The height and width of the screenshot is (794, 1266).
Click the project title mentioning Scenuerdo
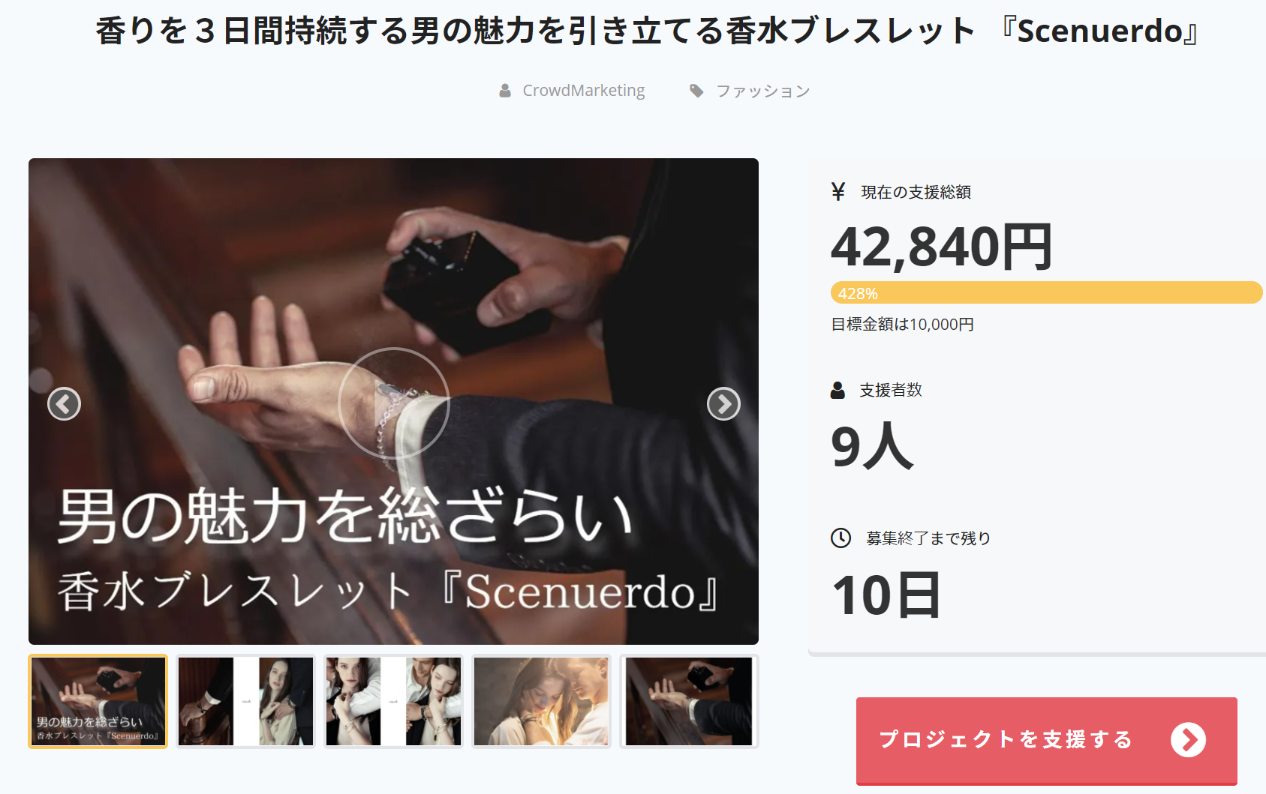[x=648, y=31]
